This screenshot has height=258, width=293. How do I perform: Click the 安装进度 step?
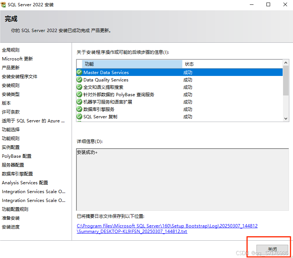click(11, 227)
